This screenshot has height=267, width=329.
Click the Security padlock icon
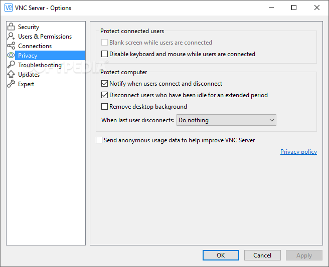click(x=11, y=27)
